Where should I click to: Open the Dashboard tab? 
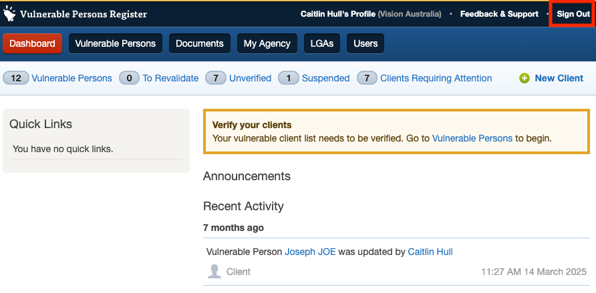coord(32,43)
